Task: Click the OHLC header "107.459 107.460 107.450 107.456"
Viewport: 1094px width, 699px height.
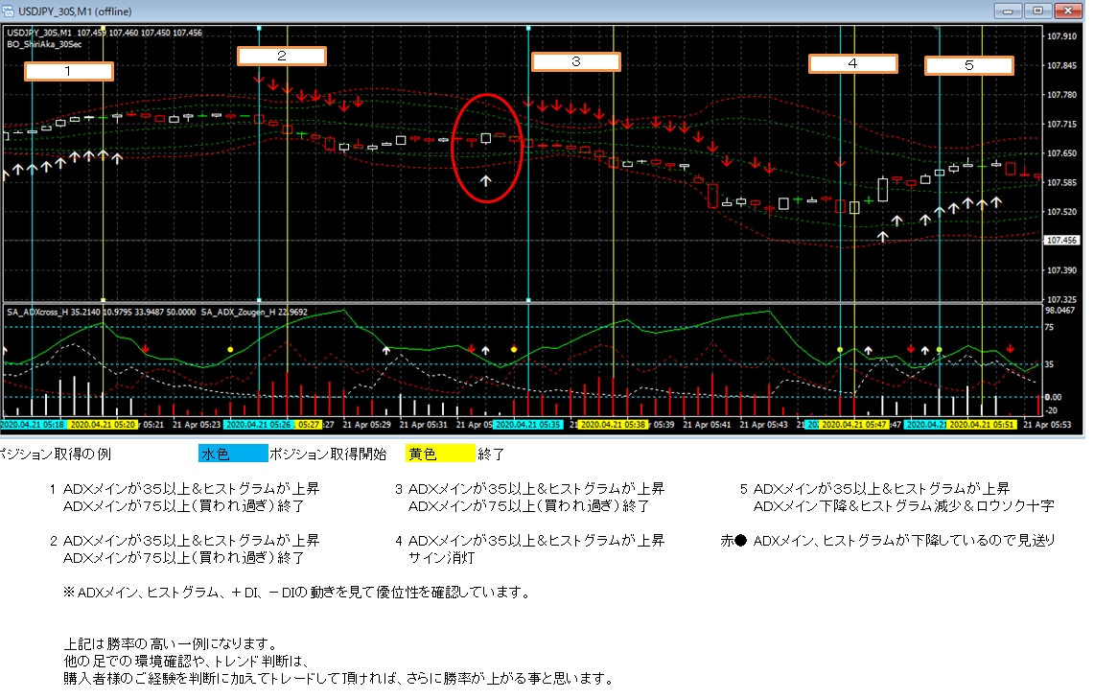Action: (140, 33)
